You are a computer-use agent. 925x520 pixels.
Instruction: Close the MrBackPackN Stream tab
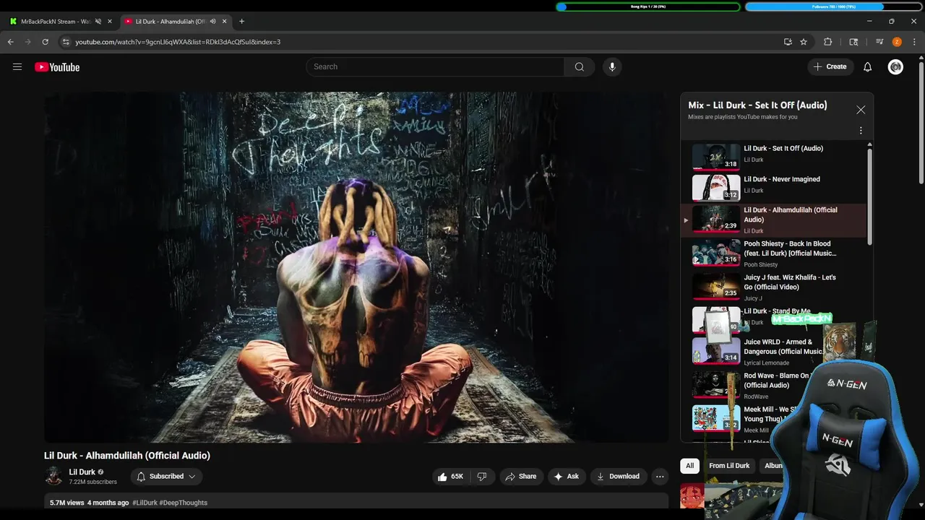tap(110, 22)
